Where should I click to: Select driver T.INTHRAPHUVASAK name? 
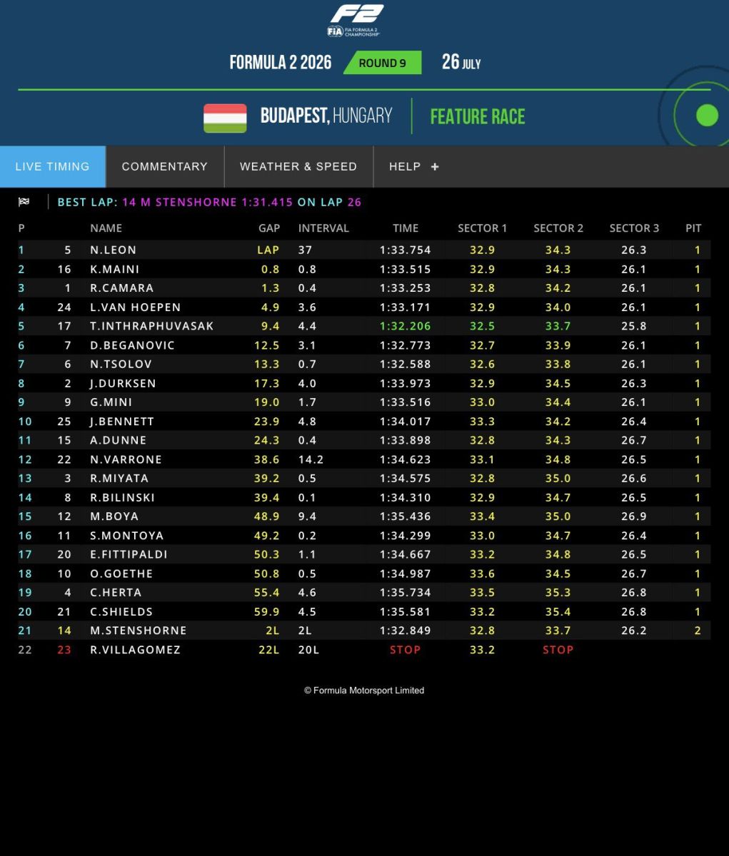(151, 326)
